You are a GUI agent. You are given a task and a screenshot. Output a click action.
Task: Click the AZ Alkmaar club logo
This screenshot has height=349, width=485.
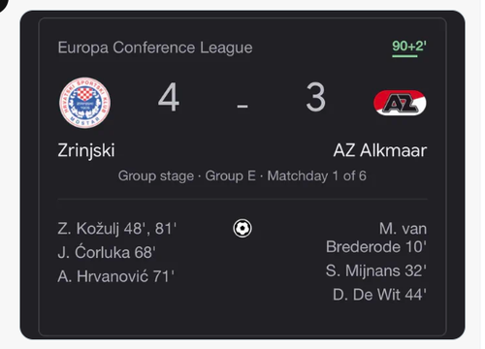point(400,103)
